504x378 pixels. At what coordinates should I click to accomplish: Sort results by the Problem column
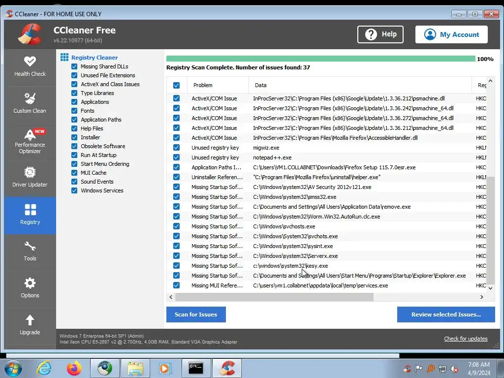218,85
